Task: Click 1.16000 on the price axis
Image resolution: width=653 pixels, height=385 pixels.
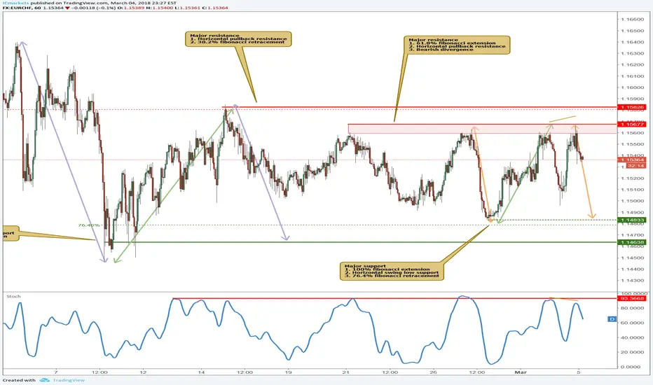Action: [631, 87]
